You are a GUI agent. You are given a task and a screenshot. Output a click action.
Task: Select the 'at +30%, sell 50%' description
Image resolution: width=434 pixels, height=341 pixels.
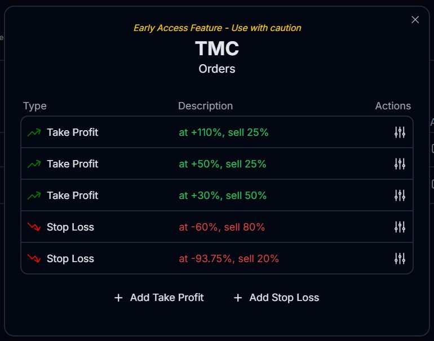pyautogui.click(x=223, y=196)
